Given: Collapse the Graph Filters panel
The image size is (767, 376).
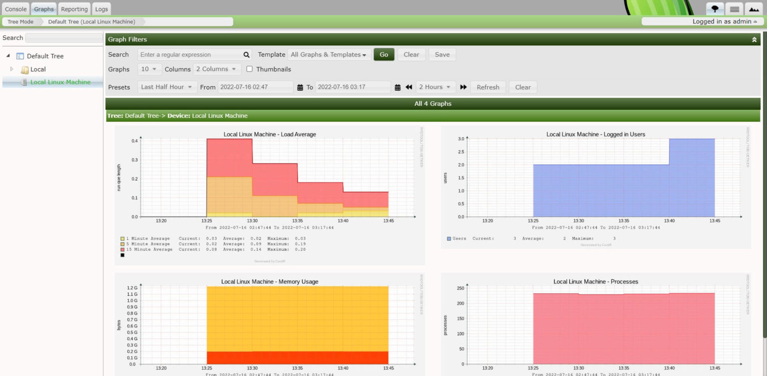Looking at the screenshot, I should point(754,40).
